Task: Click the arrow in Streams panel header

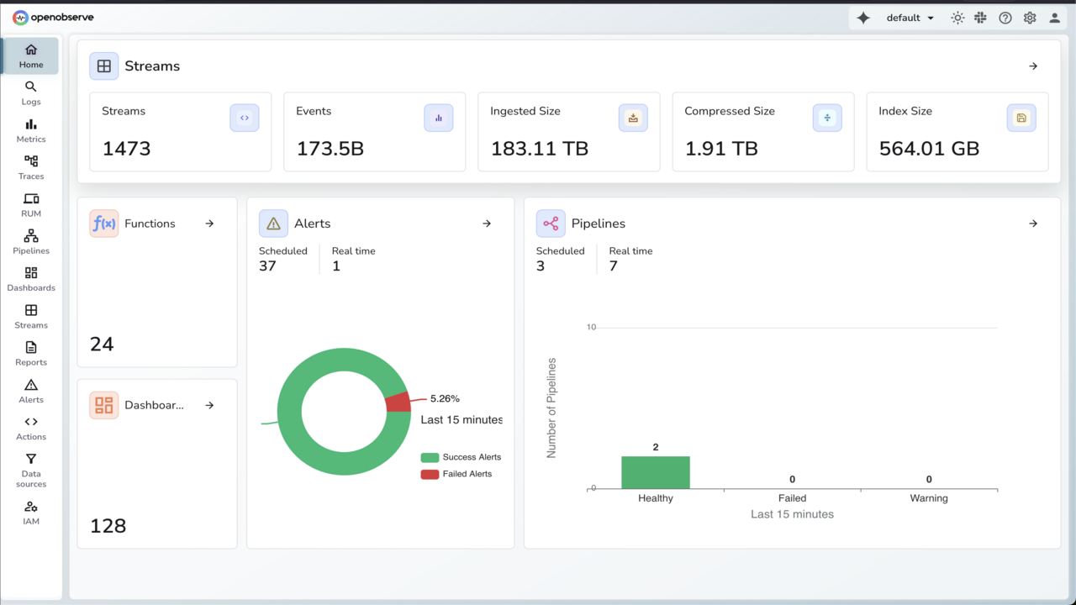Action: pyautogui.click(x=1033, y=66)
